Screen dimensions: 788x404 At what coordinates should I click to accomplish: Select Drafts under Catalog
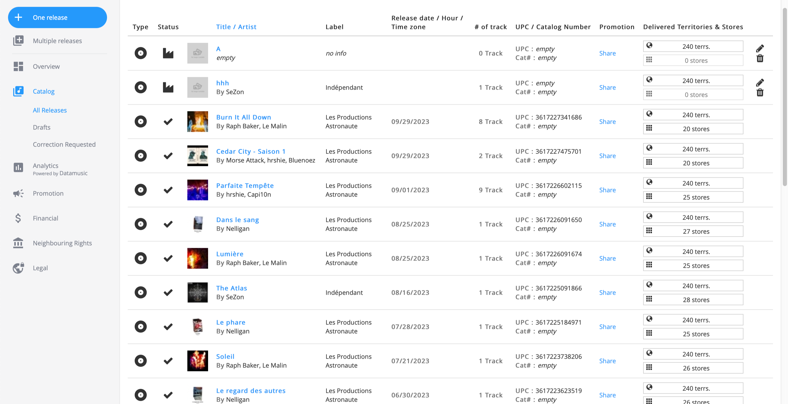42,127
